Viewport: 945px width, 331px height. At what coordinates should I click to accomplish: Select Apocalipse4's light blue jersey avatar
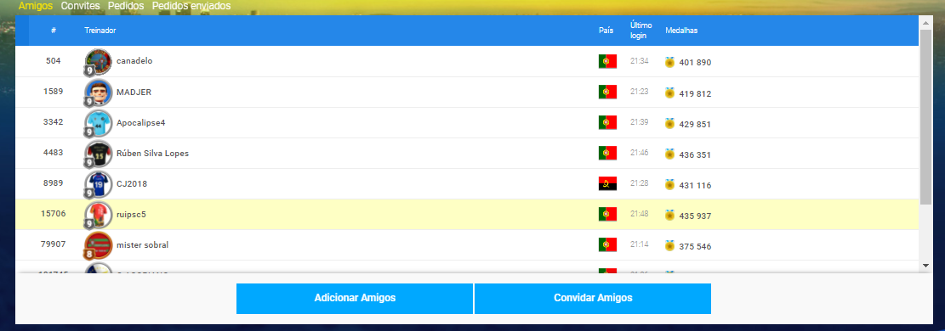pyautogui.click(x=98, y=123)
